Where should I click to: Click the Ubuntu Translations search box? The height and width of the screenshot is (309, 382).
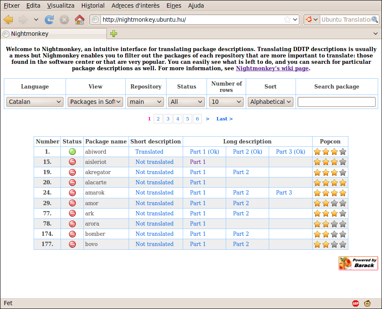coord(346,20)
